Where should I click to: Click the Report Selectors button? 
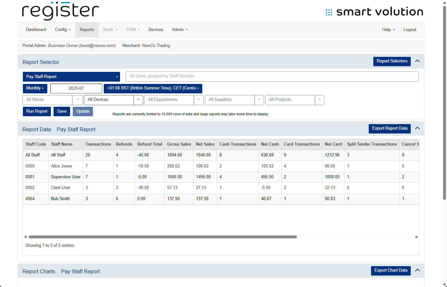[x=392, y=61]
